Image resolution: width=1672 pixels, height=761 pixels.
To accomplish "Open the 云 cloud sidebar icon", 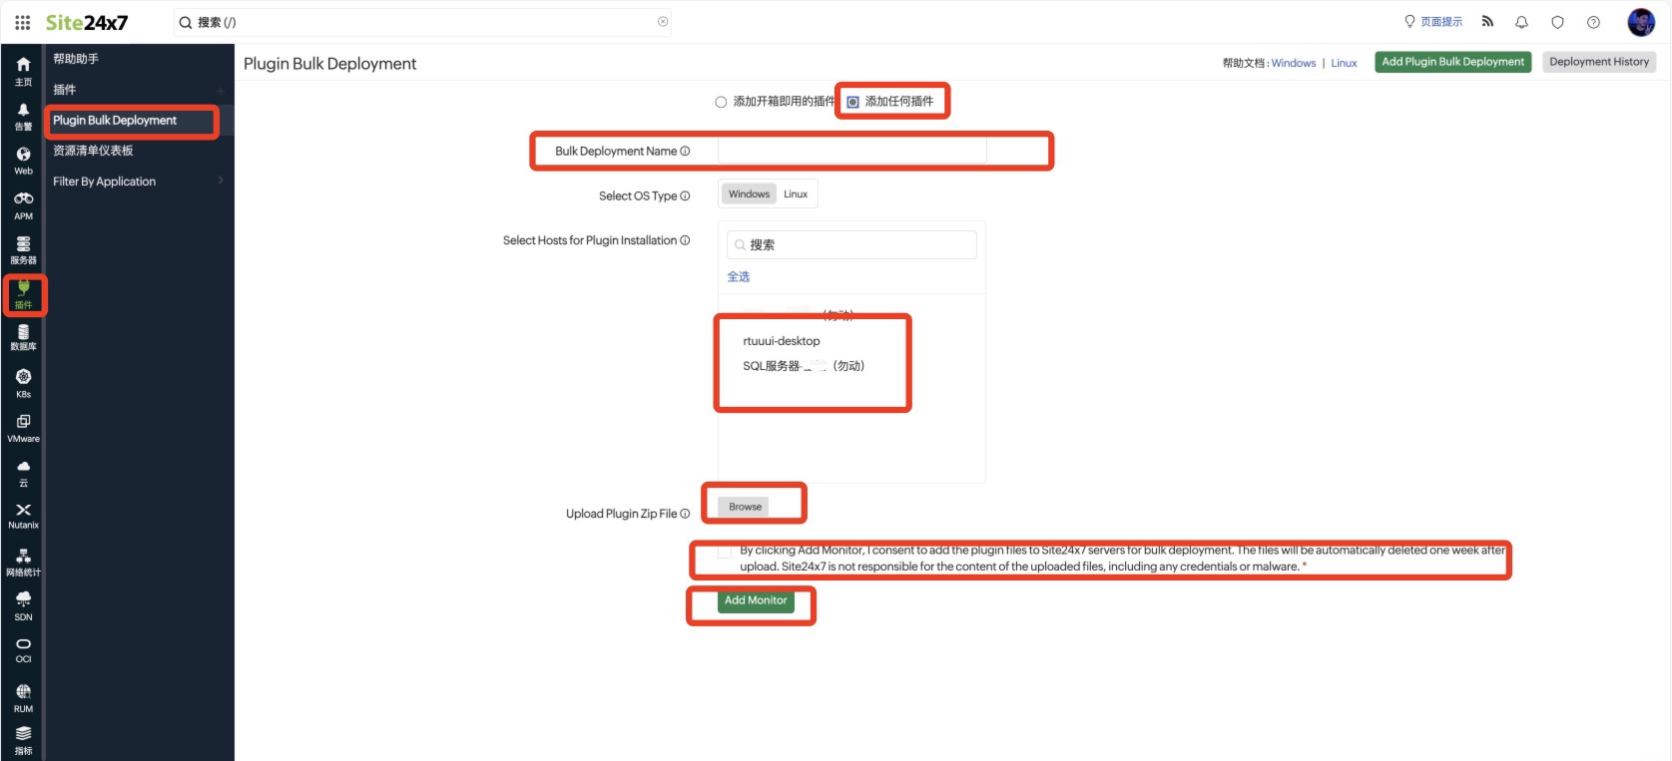I will [x=23, y=473].
